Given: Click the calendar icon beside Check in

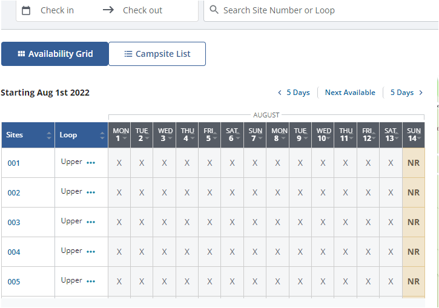Looking at the screenshot, I should [x=26, y=10].
